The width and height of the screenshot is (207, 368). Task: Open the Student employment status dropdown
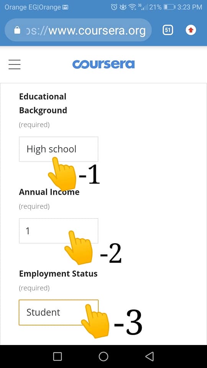(x=58, y=312)
